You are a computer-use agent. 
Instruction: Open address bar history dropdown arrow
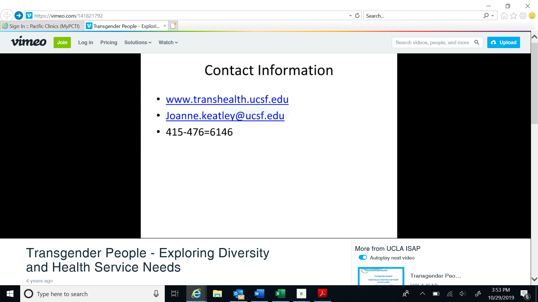[350, 16]
